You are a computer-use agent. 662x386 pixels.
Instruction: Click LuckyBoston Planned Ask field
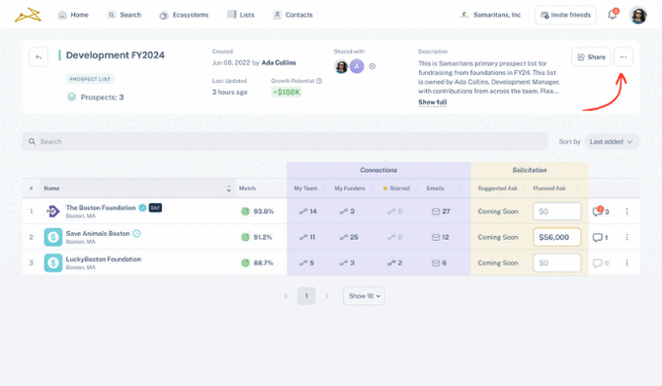click(x=557, y=263)
